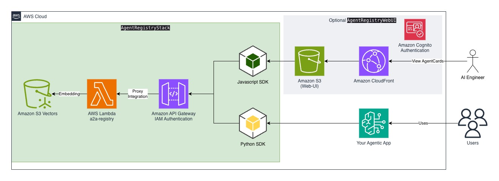
Task: Click the Javascript SDK caption
Action: (x=253, y=83)
